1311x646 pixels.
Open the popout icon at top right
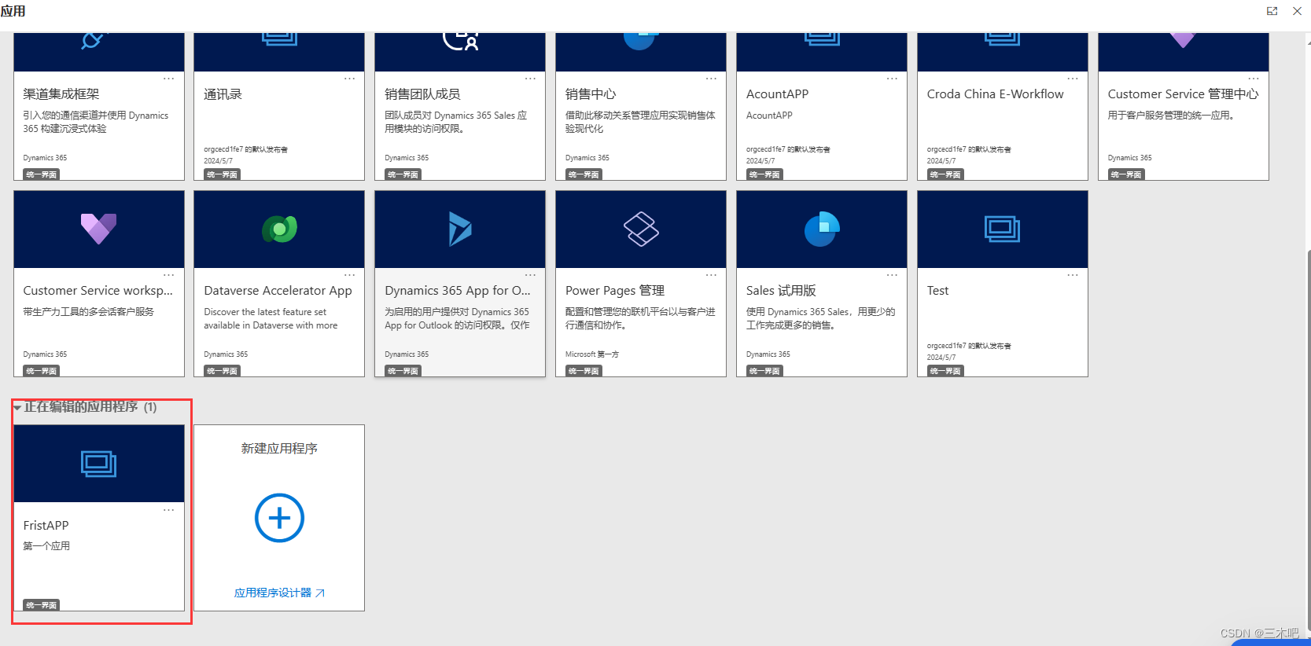coord(1272,11)
